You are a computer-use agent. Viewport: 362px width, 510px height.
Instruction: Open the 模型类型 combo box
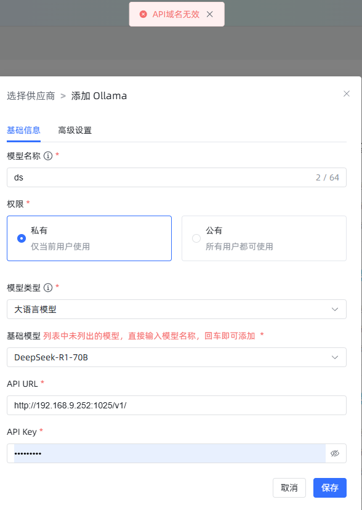coord(177,309)
